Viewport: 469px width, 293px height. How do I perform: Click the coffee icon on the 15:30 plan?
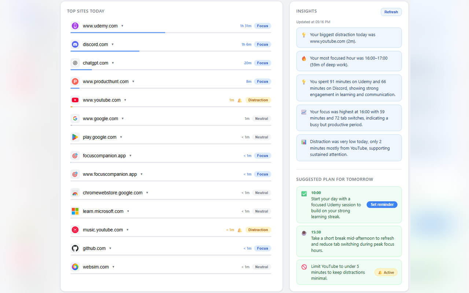pyautogui.click(x=304, y=233)
